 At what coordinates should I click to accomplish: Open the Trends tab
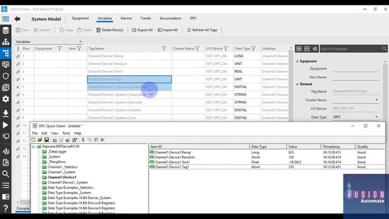(145, 18)
